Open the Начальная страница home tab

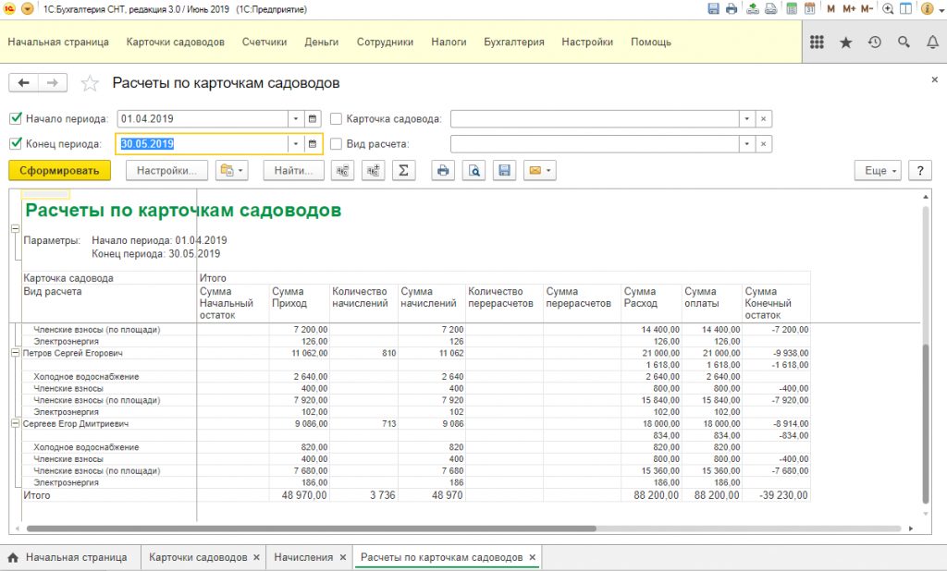click(70, 557)
